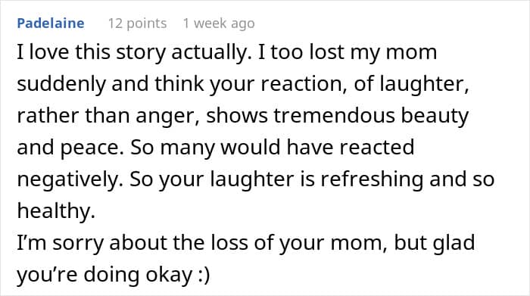Click the smiley ':)' at the end

coord(204,275)
